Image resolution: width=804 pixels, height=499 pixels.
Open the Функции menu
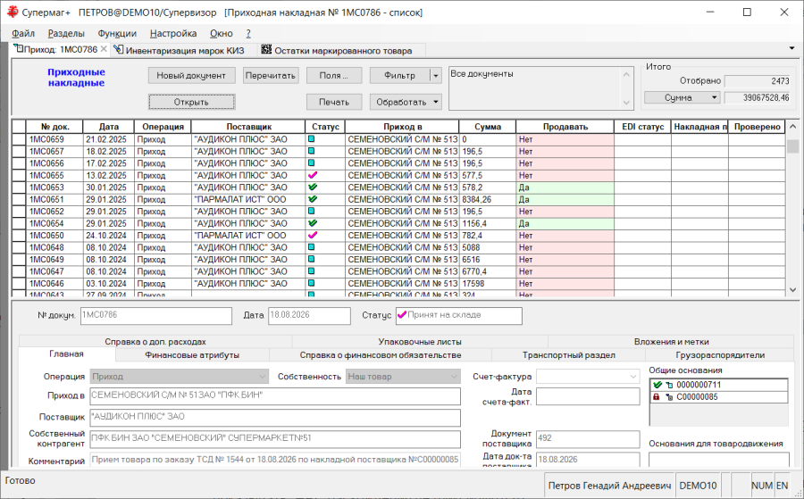coord(117,33)
